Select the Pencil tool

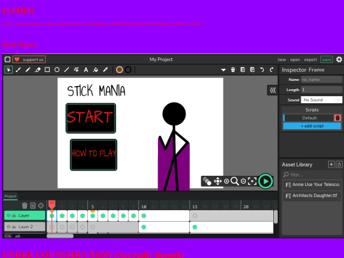click(x=28, y=70)
